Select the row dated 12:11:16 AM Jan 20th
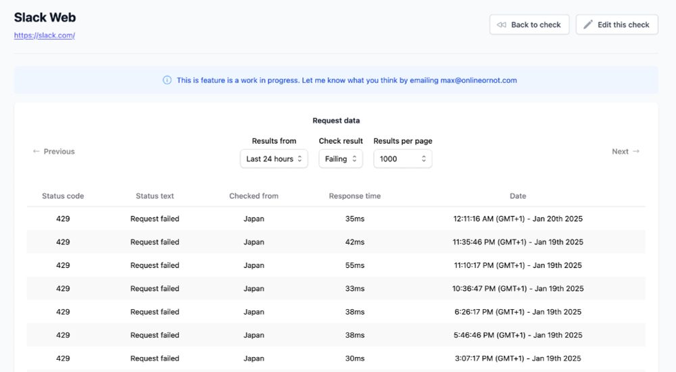The width and height of the screenshot is (676, 372). tap(336, 219)
